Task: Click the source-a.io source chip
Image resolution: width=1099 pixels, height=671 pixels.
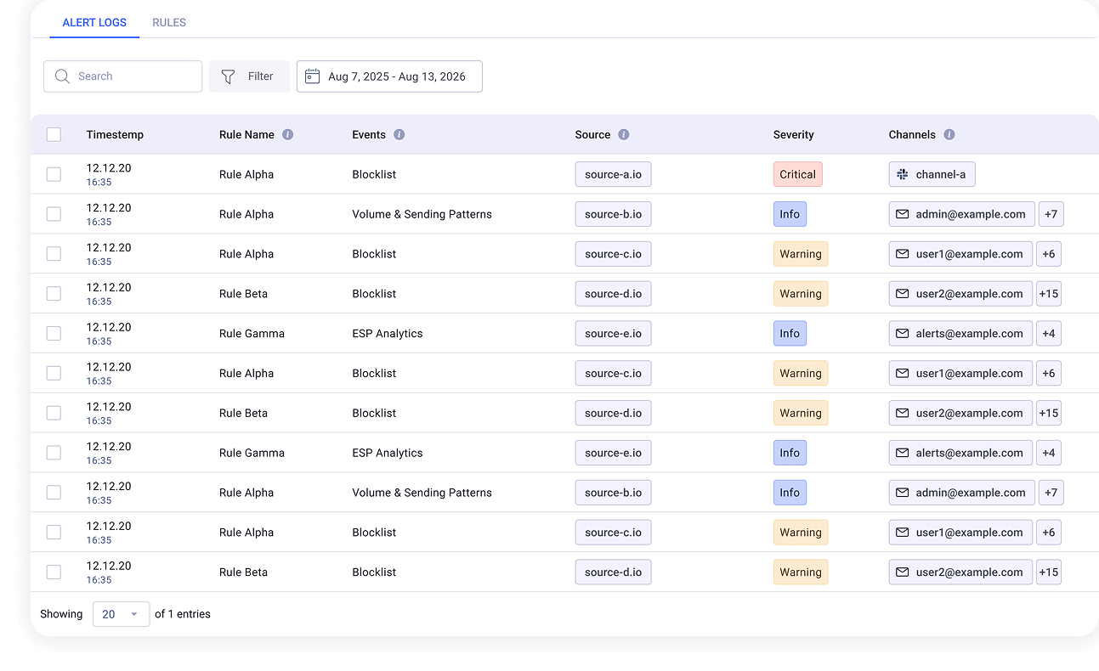Action: click(614, 174)
